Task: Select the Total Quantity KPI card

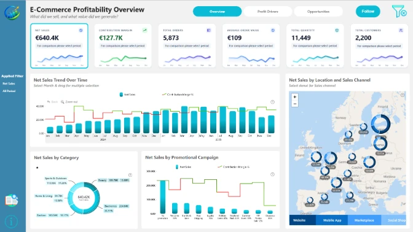Action: click(315, 46)
